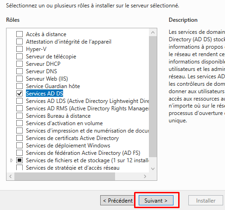
Task: Click the Suivant button
Action: point(156,200)
